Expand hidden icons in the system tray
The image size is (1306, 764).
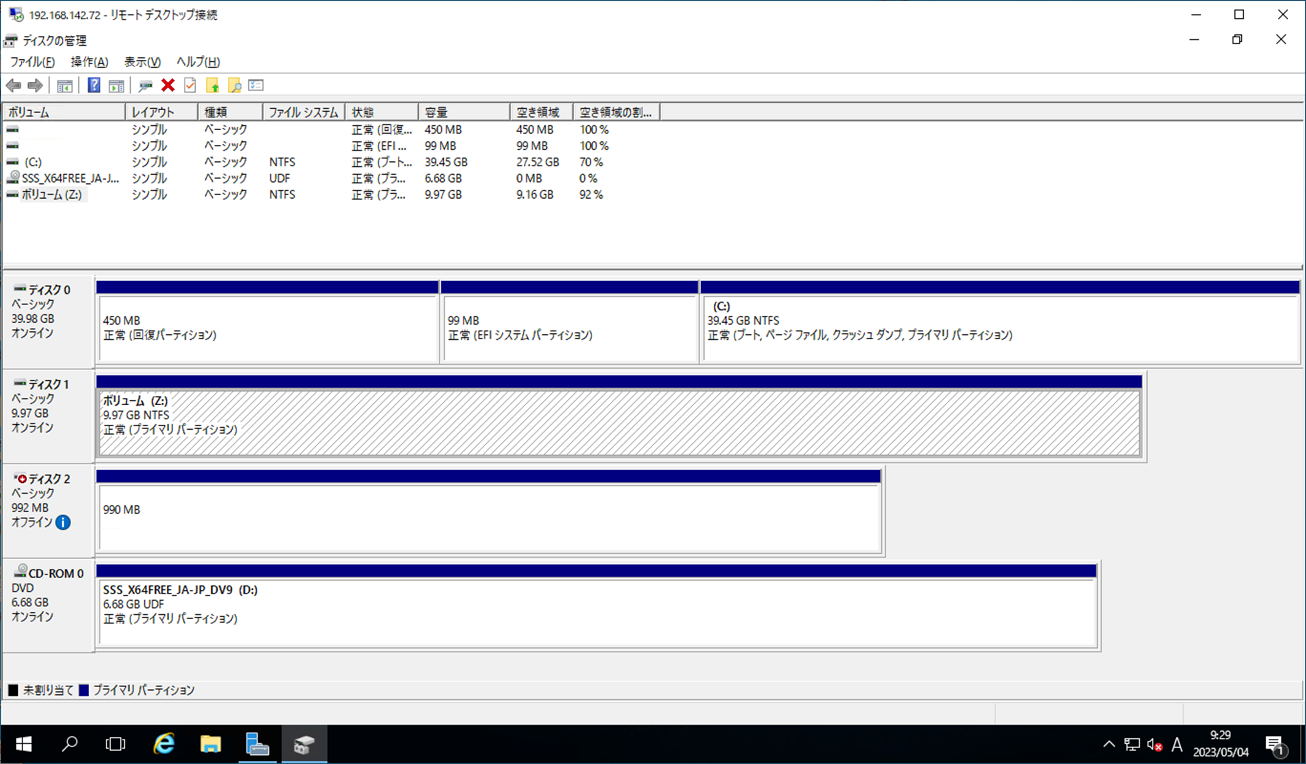click(x=1109, y=744)
